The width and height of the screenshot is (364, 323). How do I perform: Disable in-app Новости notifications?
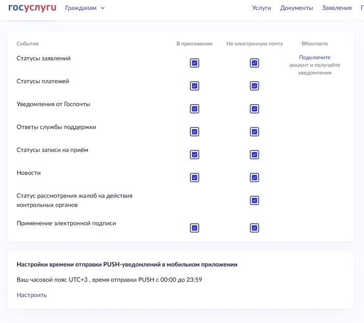coord(194,177)
